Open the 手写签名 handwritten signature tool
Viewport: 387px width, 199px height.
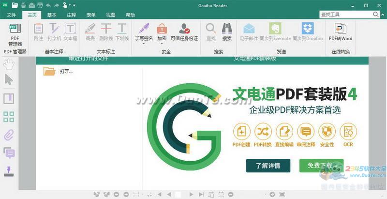pos(144,32)
